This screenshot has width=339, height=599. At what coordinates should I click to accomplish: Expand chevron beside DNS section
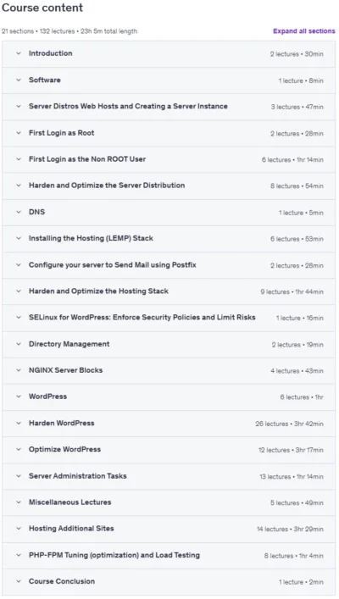point(19,212)
